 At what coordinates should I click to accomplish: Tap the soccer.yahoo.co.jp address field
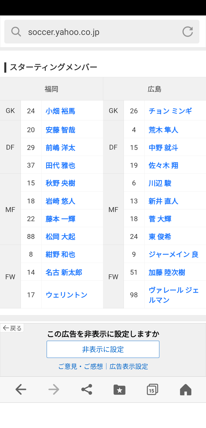click(102, 31)
